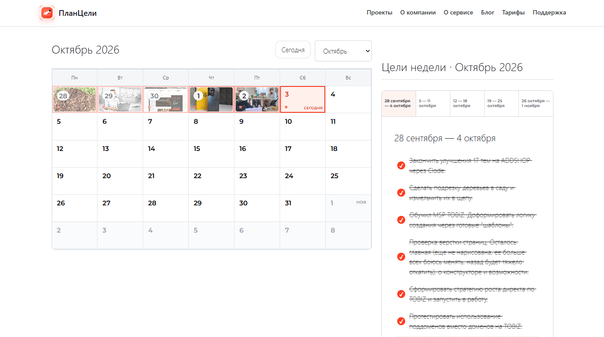Open the "19 — 25 октября" week tab
The image size is (604, 337).
[501, 104]
